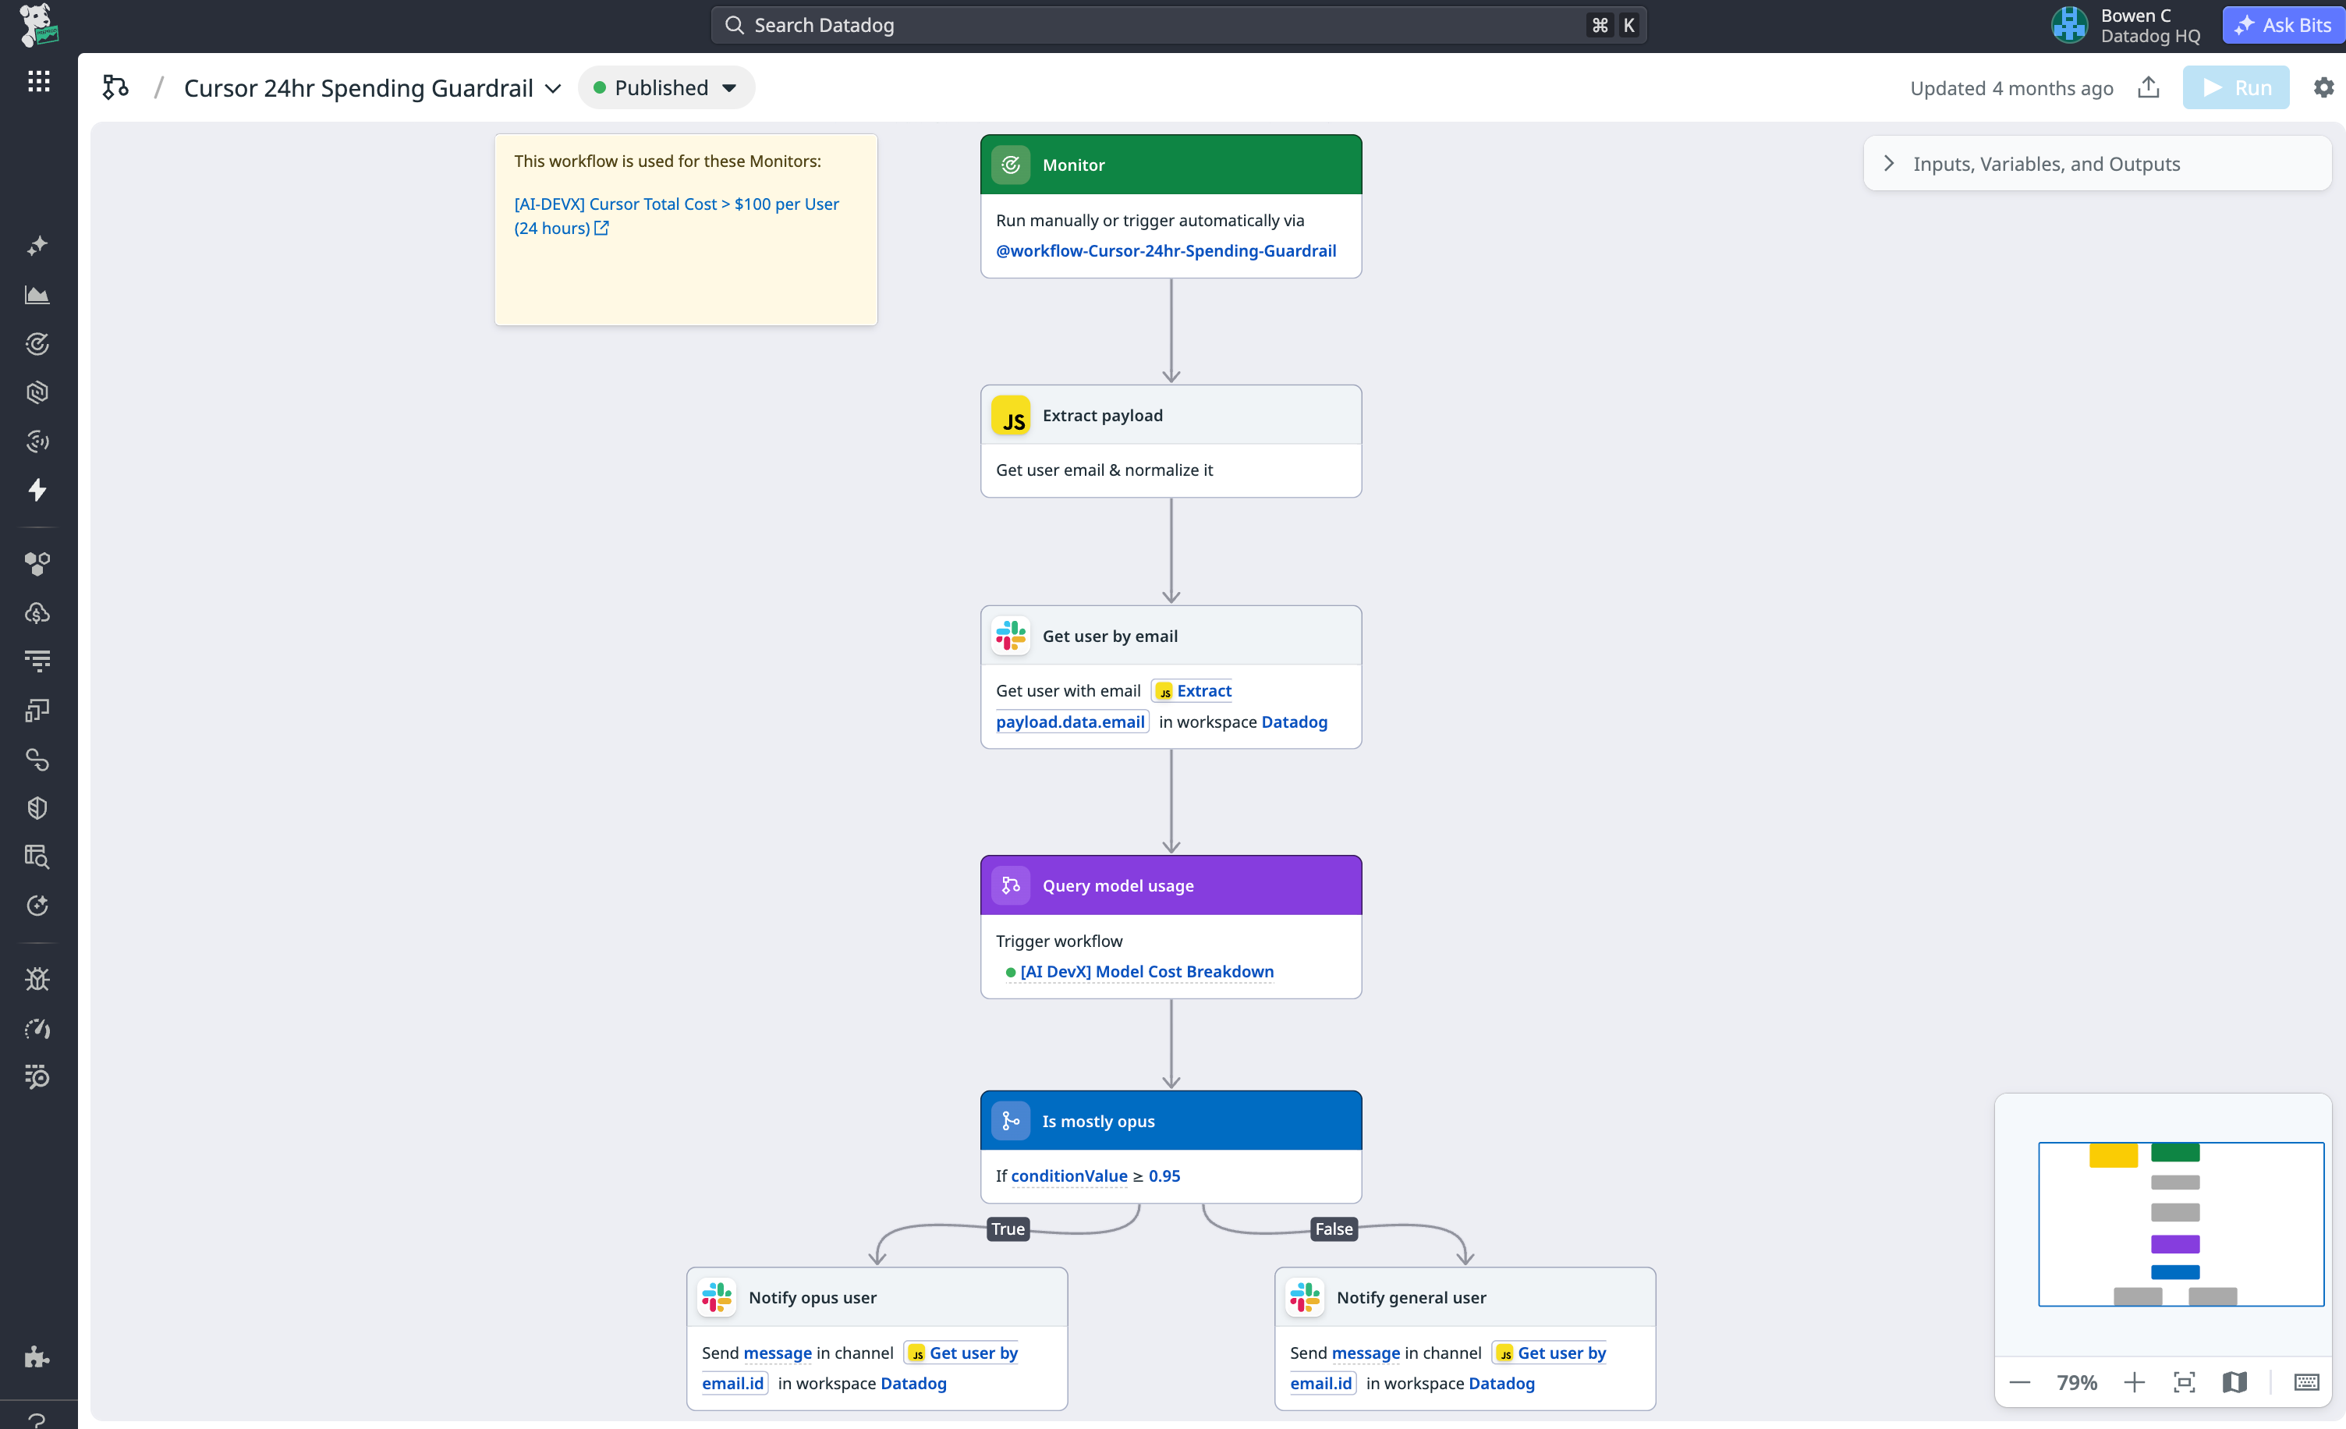Open the Monitors target-check sidebar icon

[38, 344]
